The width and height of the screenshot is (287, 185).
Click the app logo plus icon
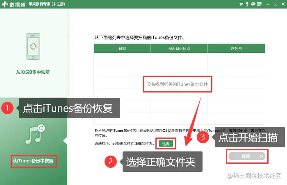point(5,4)
